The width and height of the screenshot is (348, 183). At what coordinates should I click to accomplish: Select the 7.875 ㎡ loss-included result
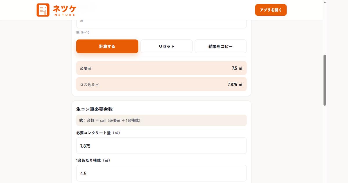coord(235,85)
